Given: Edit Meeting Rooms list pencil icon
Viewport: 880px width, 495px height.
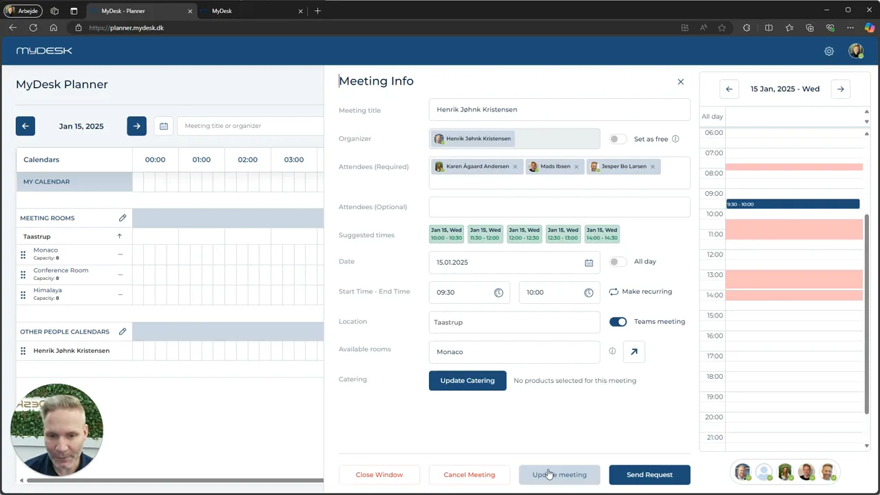Looking at the screenshot, I should pos(123,218).
